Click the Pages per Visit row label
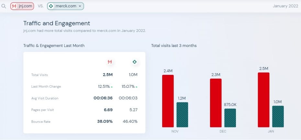Viewport: 301px width, 140px height. click(x=43, y=110)
